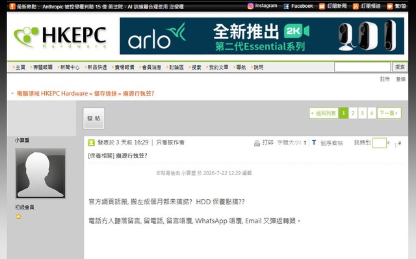This screenshot has height=259, width=416.
Task: Click the go arrow beside 跳轉到 field
Action: click(389, 143)
